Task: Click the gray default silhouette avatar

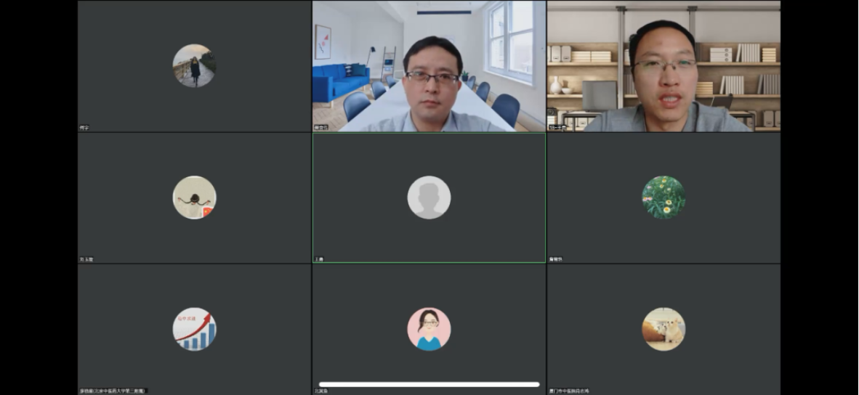Action: (429, 197)
